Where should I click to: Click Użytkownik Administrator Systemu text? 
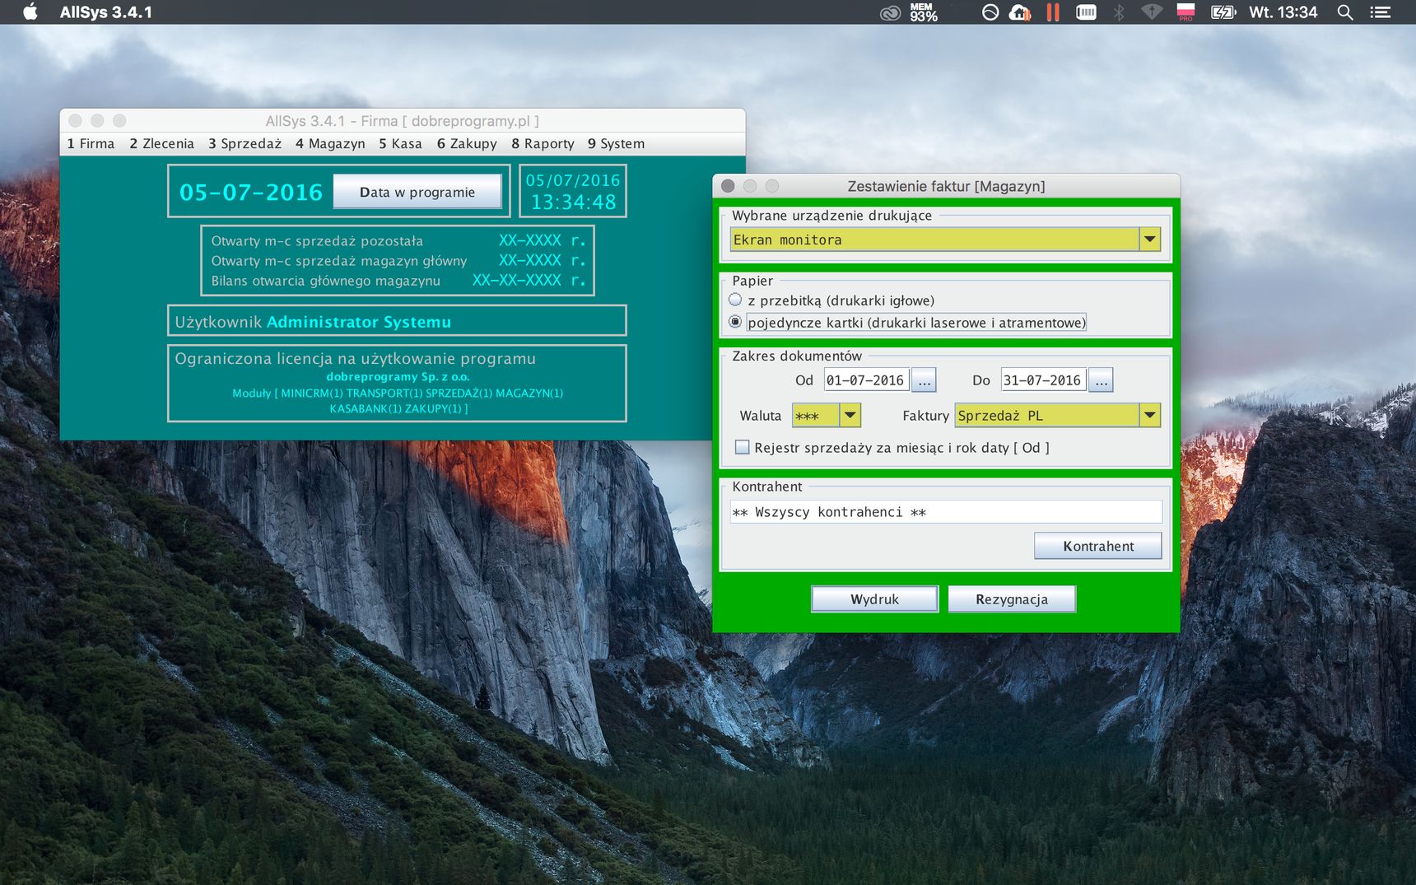[x=313, y=322]
